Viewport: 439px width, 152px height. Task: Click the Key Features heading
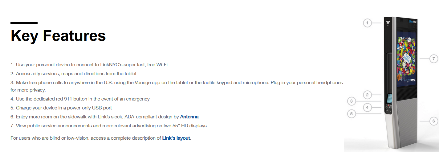58,35
